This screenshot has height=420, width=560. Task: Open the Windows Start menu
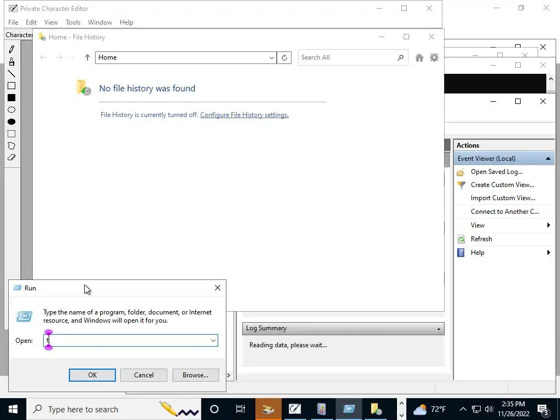click(13, 409)
